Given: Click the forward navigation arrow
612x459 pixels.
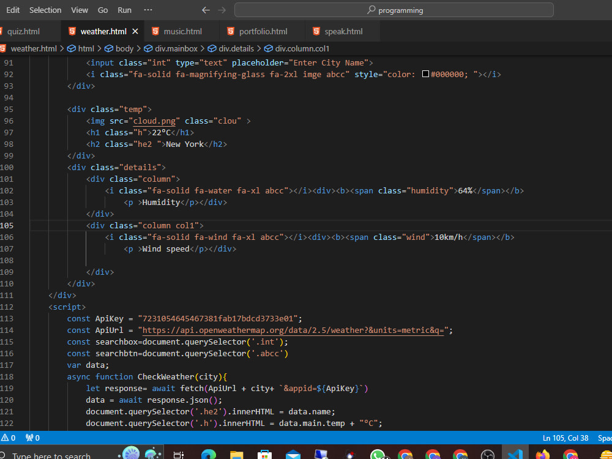Looking at the screenshot, I should pyautogui.click(x=222, y=10).
